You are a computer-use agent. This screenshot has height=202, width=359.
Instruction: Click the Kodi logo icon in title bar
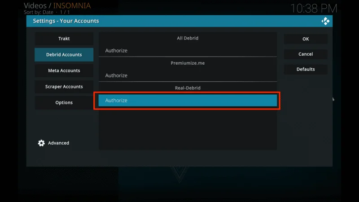pyautogui.click(x=325, y=21)
